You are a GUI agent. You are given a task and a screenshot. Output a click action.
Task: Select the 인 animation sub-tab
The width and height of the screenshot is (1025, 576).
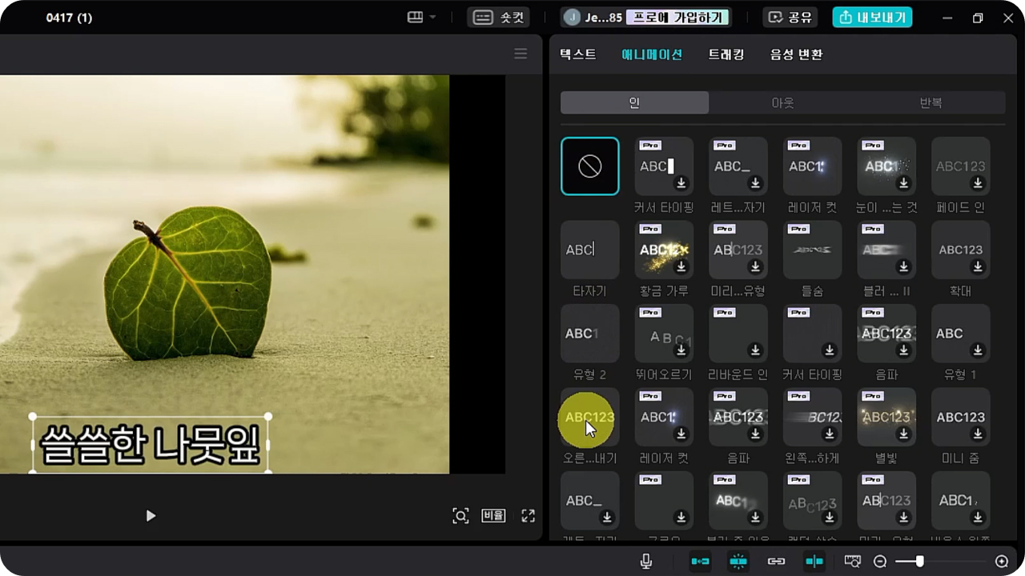coord(634,102)
